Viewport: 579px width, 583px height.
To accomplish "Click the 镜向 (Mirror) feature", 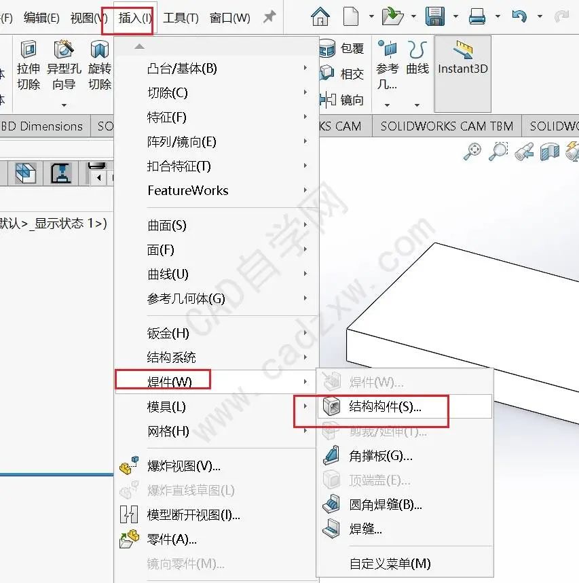I will [341, 100].
